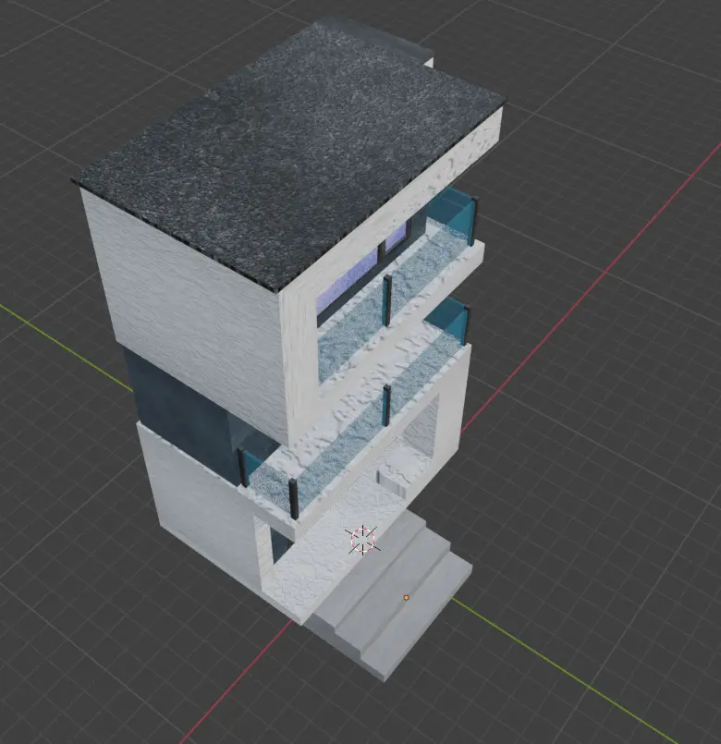Click the dark teal wall section between floors
This screenshot has width=721, height=744.
pyautogui.click(x=185, y=417)
